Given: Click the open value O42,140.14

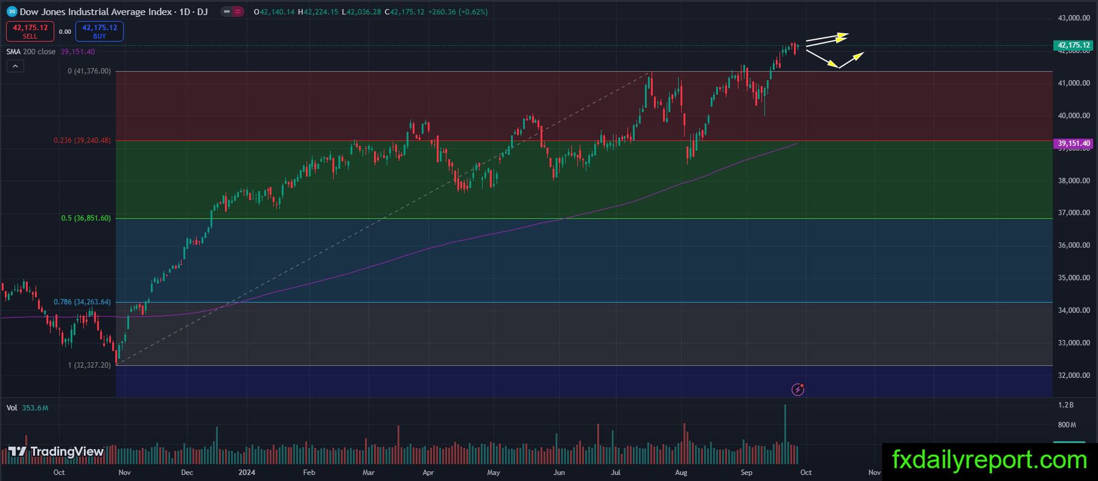Looking at the screenshot, I should pos(274,11).
